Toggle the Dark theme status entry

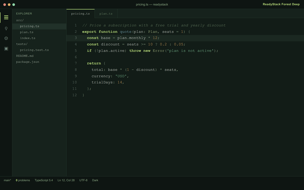pyautogui.click(x=95, y=180)
